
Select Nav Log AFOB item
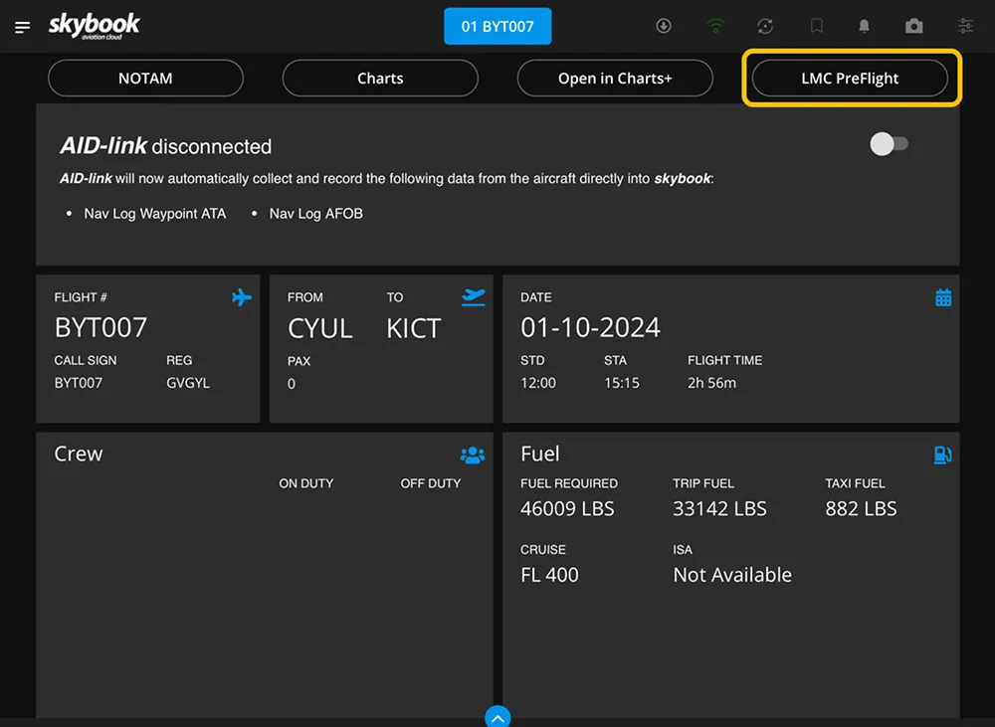coord(316,214)
